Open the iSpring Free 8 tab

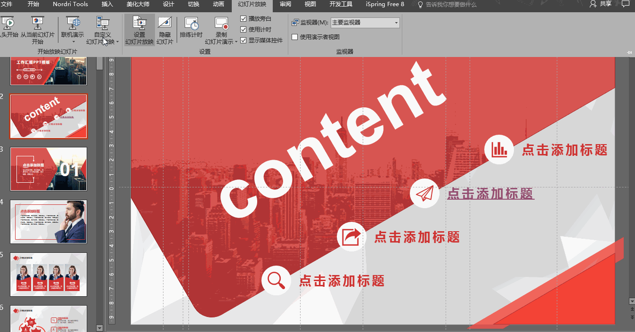(384, 4)
